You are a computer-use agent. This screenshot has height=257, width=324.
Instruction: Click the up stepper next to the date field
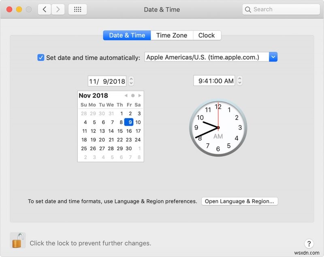coord(130,79)
